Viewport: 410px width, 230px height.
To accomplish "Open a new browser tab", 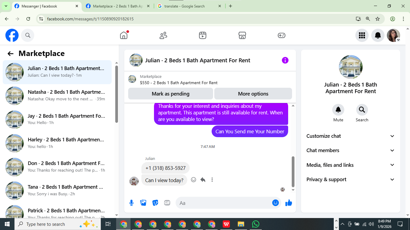I will [231, 6].
